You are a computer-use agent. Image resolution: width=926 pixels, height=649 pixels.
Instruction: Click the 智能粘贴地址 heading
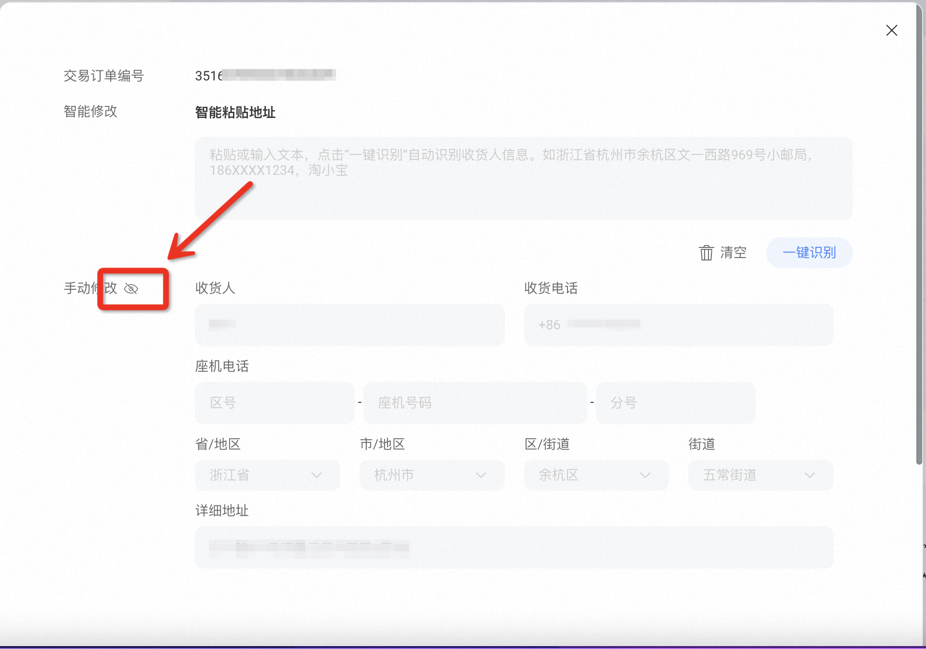[234, 112]
